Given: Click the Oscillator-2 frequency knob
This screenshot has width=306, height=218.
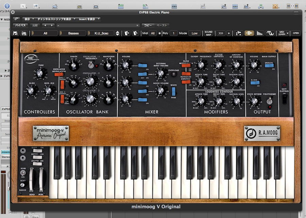Looking at the screenshot, I should tap(90, 82).
